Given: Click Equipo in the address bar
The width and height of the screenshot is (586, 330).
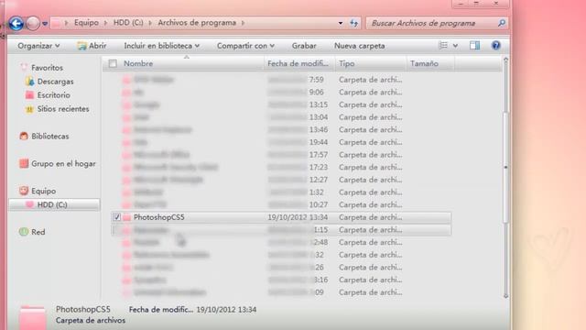Looking at the screenshot, I should pos(86,23).
